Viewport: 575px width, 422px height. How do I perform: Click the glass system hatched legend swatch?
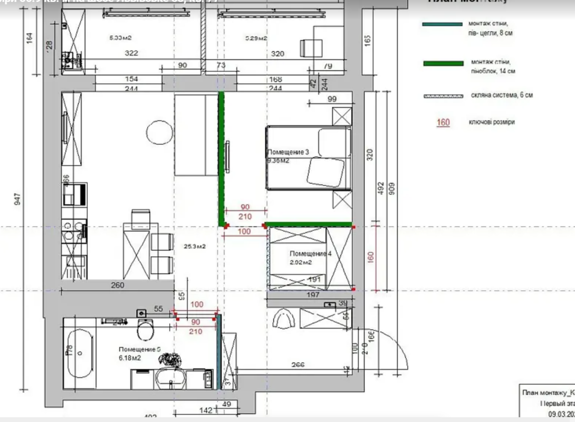(443, 96)
